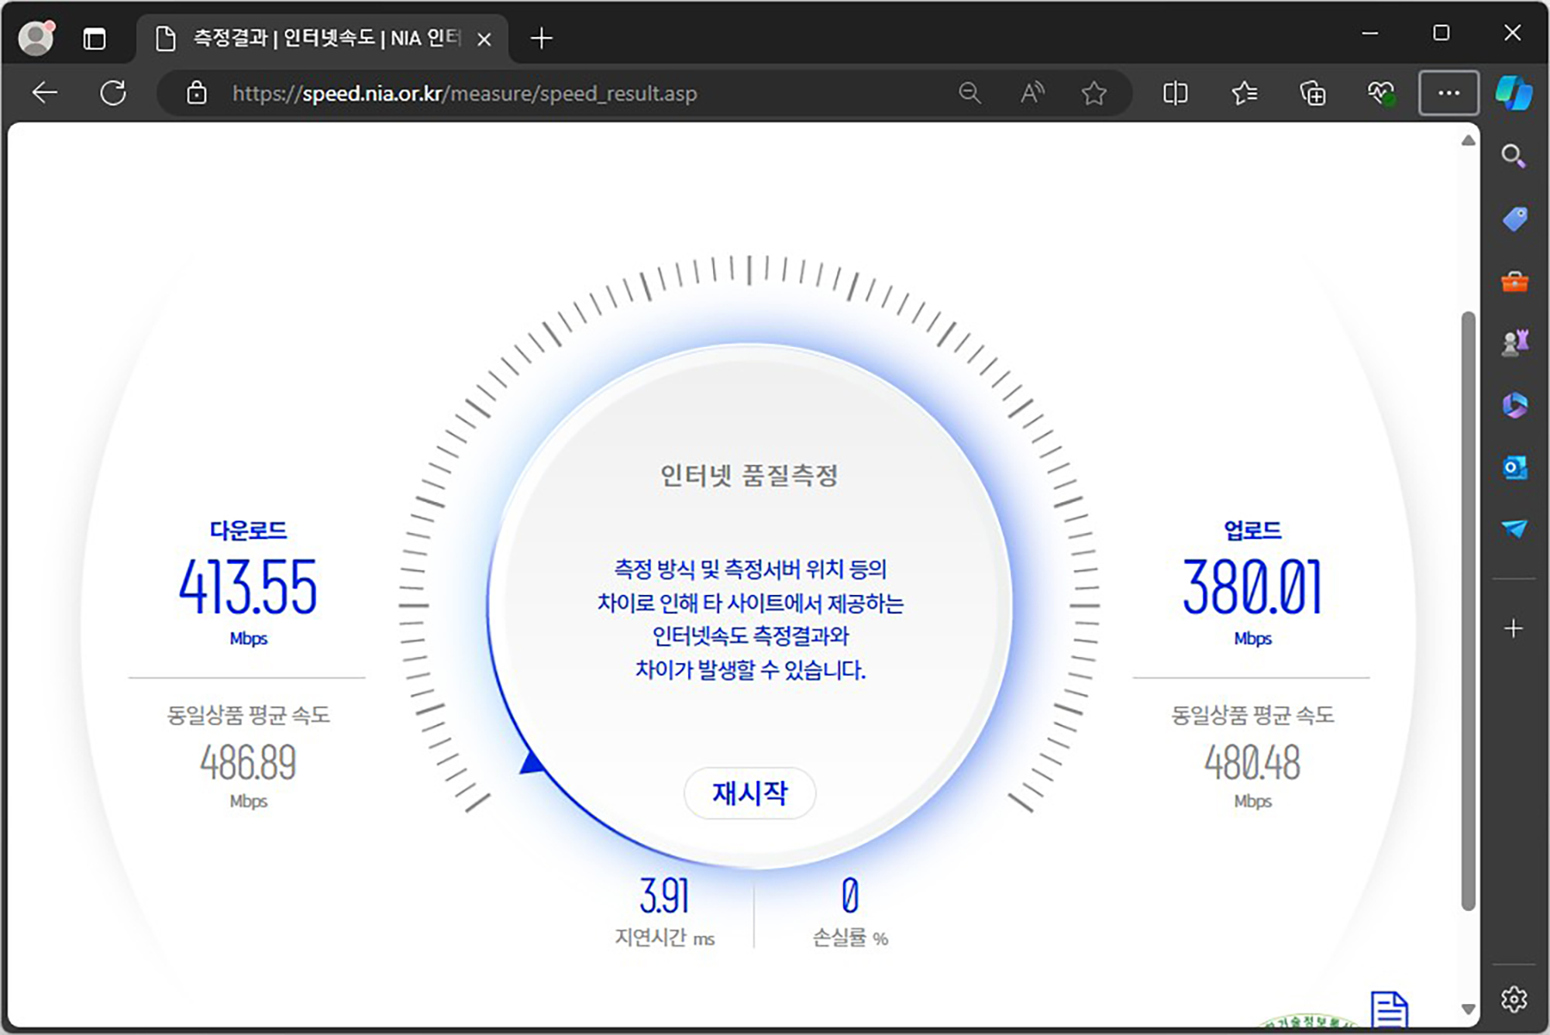This screenshot has height=1035, width=1550.
Task: Go back using the back arrow
Action: click(x=45, y=93)
